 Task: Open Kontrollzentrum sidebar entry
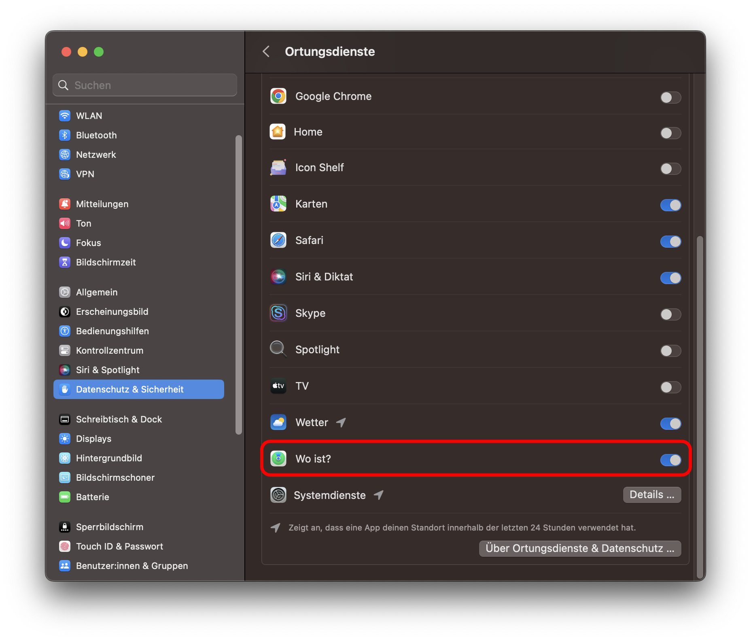[139, 350]
